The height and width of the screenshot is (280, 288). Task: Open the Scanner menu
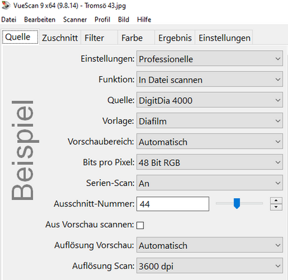(x=75, y=20)
